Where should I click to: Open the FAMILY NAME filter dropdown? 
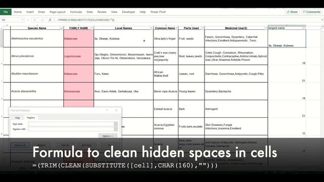point(92,28)
